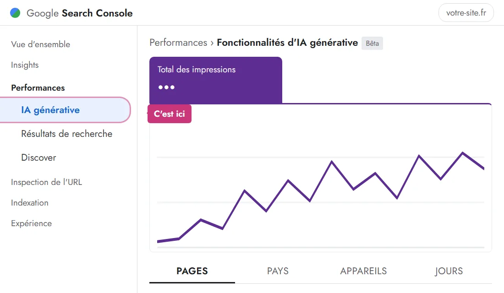Viewport: 504px width, 293px height.
Task: Open Vue d'ensemble in sidebar
Action: [x=40, y=44]
